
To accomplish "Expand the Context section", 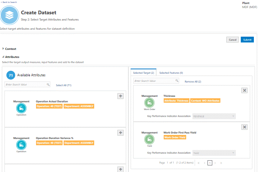I will click(x=3, y=49).
